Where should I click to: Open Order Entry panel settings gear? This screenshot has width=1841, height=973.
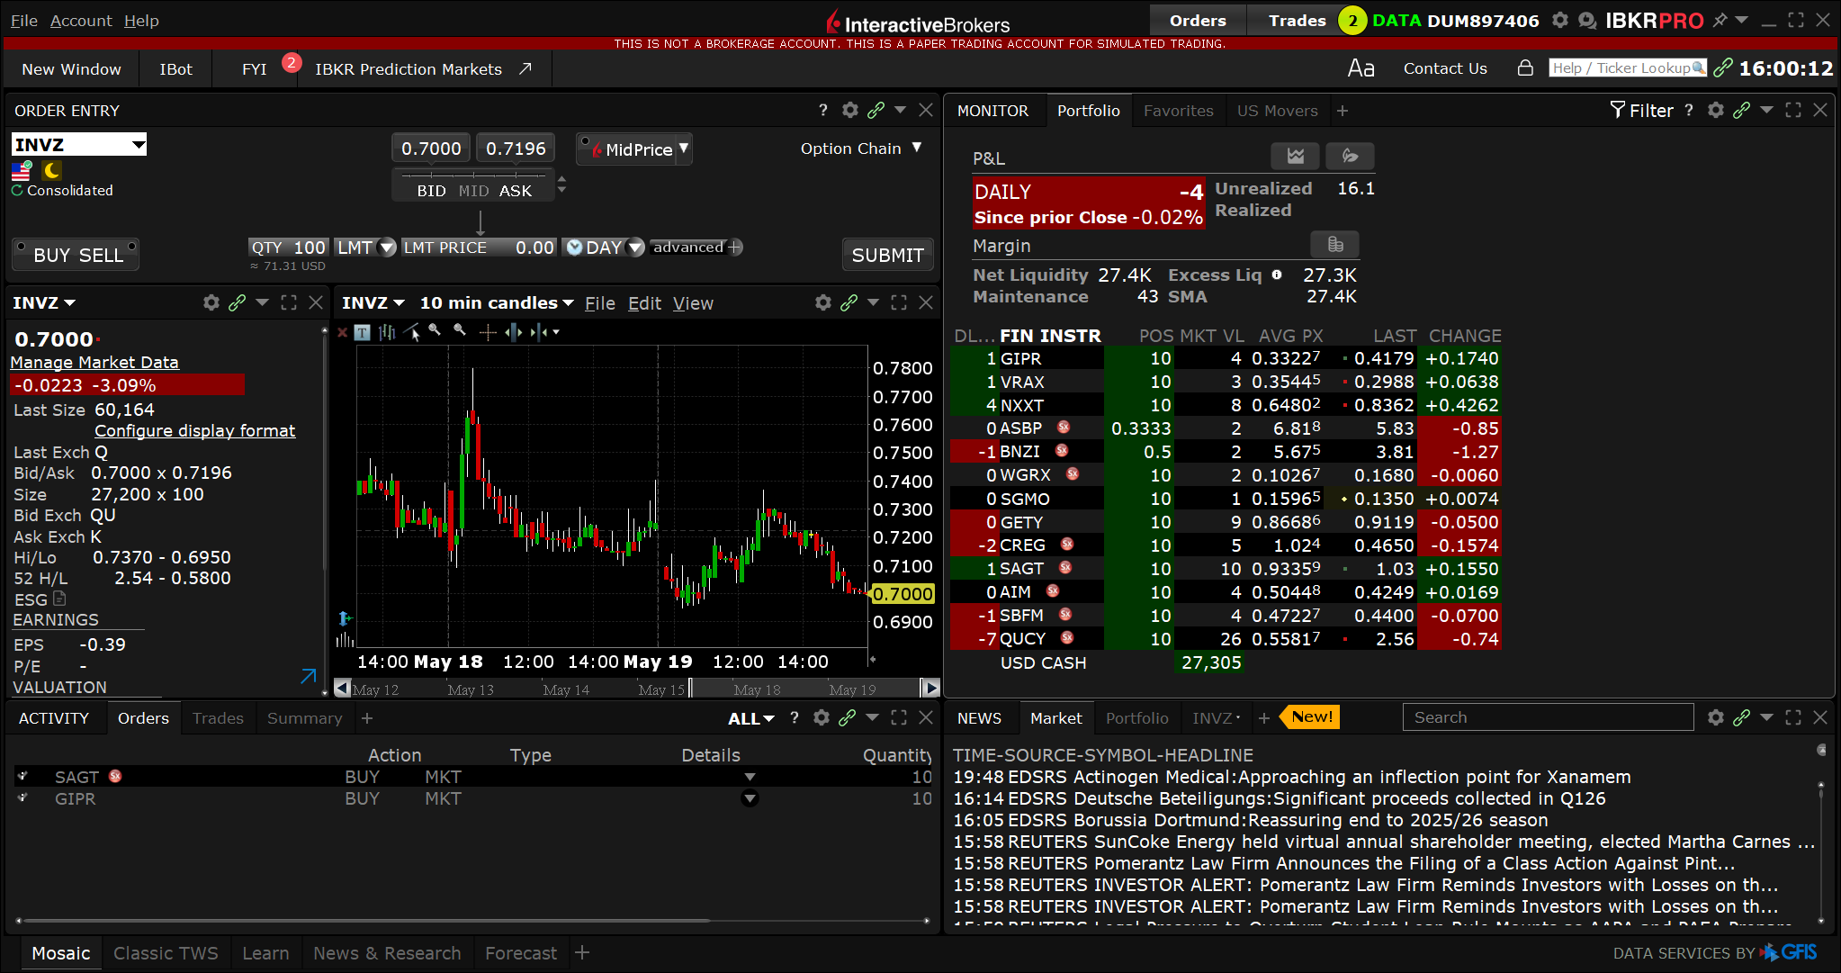click(849, 110)
